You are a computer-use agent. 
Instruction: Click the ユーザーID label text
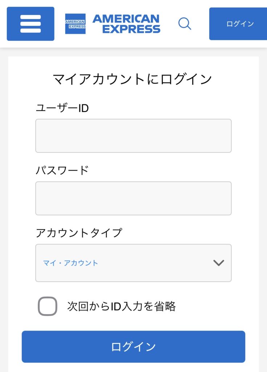pos(62,108)
